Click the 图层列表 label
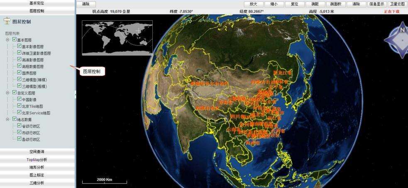The height and width of the screenshot is (188, 408). (12, 33)
